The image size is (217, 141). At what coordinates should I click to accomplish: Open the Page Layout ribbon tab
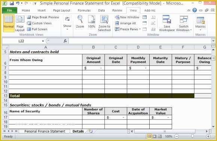click(62, 10)
